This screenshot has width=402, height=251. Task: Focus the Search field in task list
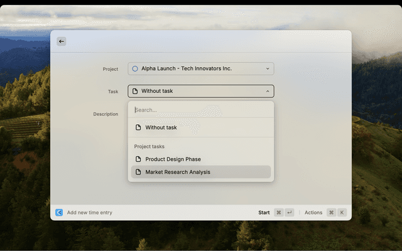(200, 110)
